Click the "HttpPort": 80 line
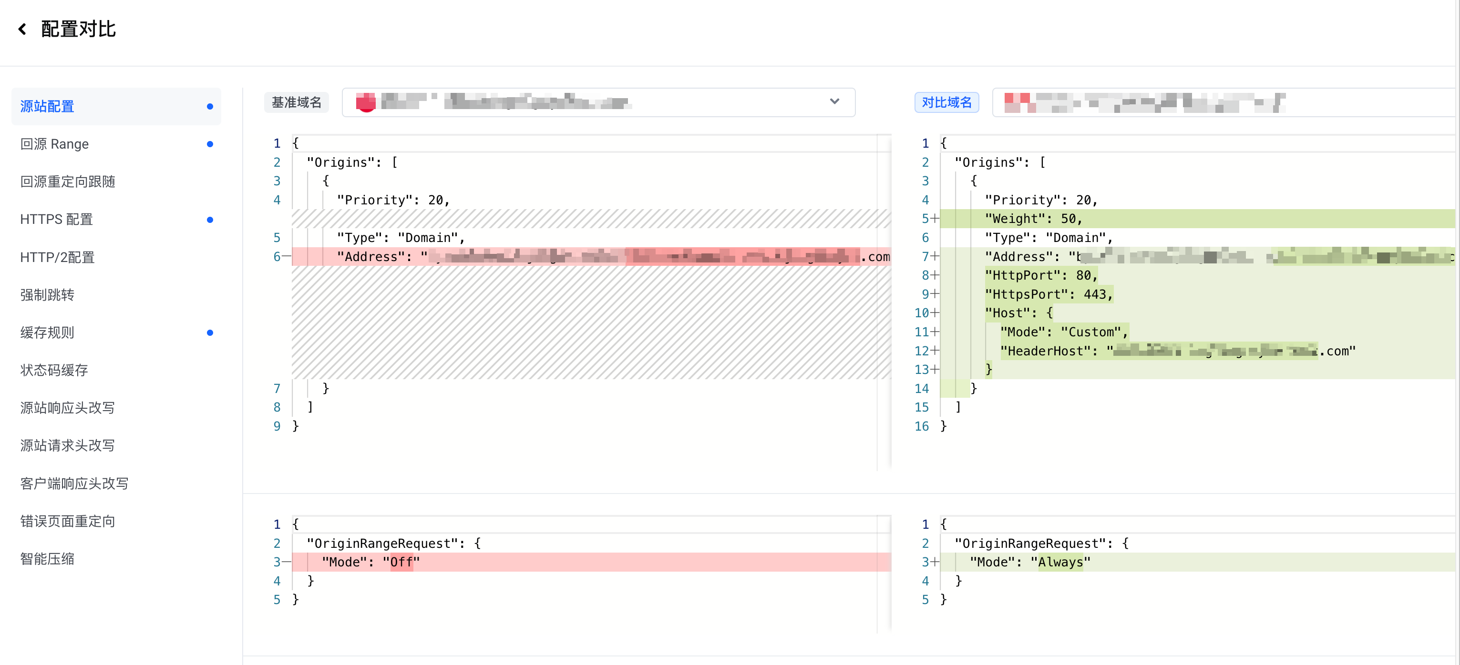This screenshot has width=1460, height=665. (x=1197, y=275)
